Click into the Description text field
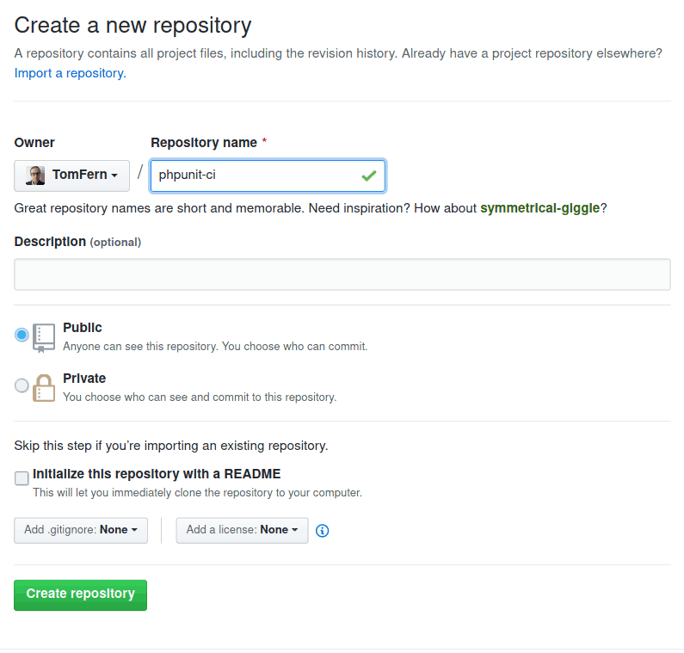The width and height of the screenshot is (684, 653). pyautogui.click(x=342, y=274)
